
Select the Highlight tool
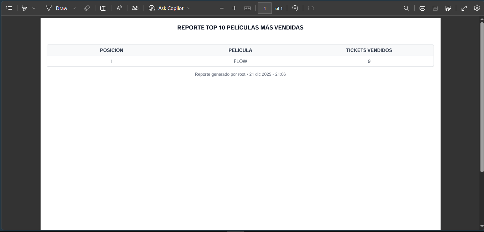(x=25, y=8)
